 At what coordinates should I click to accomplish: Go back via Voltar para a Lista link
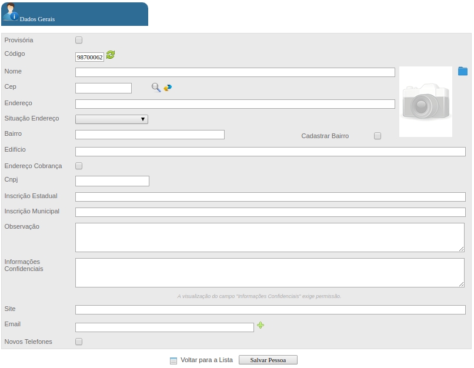click(206, 360)
